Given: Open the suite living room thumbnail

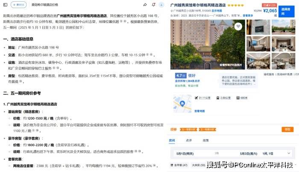Looking at the screenshot, I should pyautogui.click(x=283, y=44).
